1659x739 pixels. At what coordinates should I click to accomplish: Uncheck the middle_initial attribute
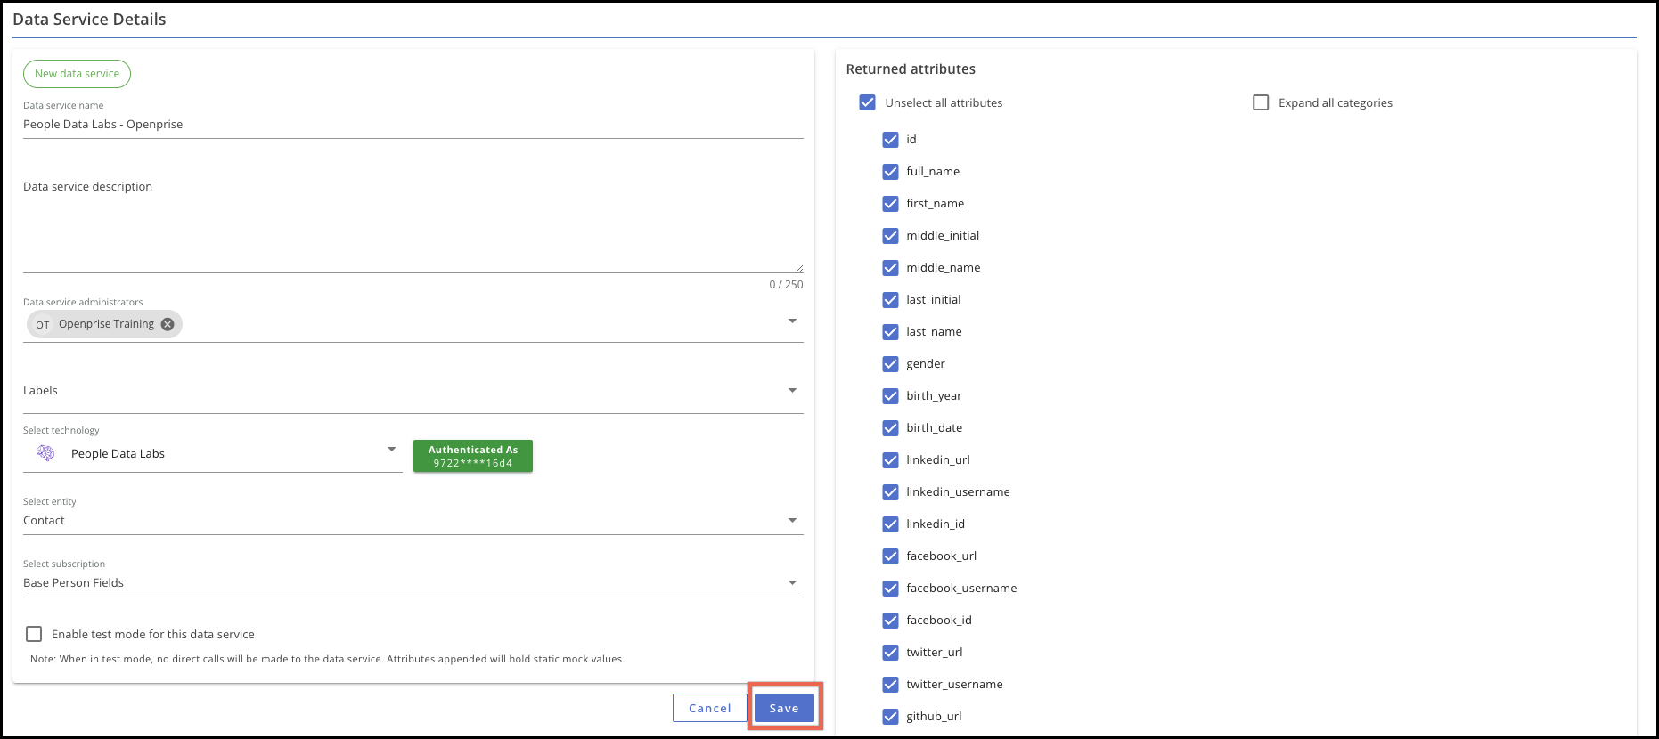click(x=890, y=236)
